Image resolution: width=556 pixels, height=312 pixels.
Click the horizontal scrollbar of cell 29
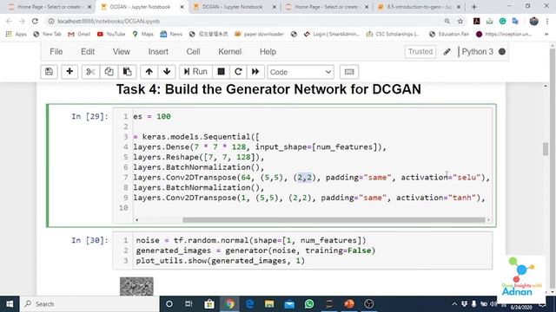334,219
